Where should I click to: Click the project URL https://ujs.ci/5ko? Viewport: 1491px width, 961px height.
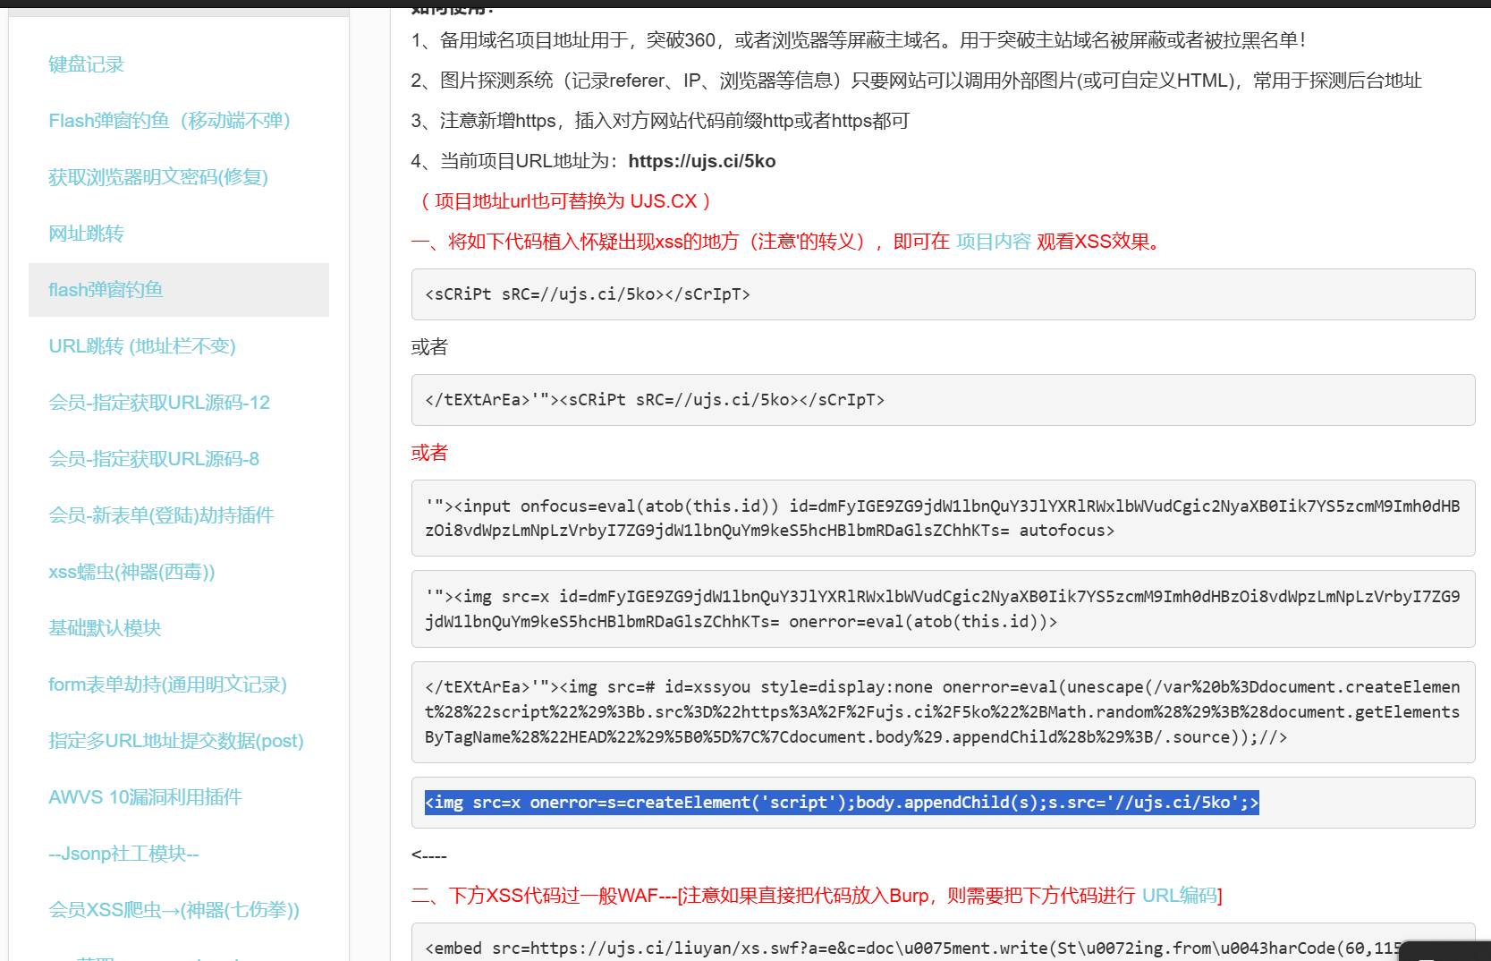pyautogui.click(x=702, y=161)
